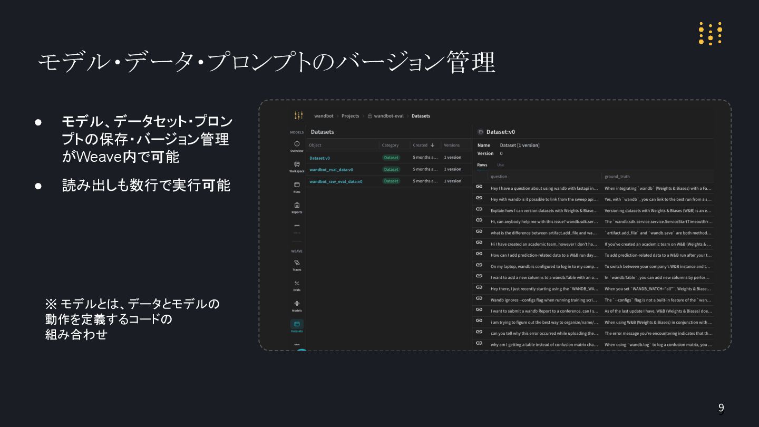Viewport: 759px width, 427px height.
Task: Open the Reports sidebar icon
Action: pos(297,205)
